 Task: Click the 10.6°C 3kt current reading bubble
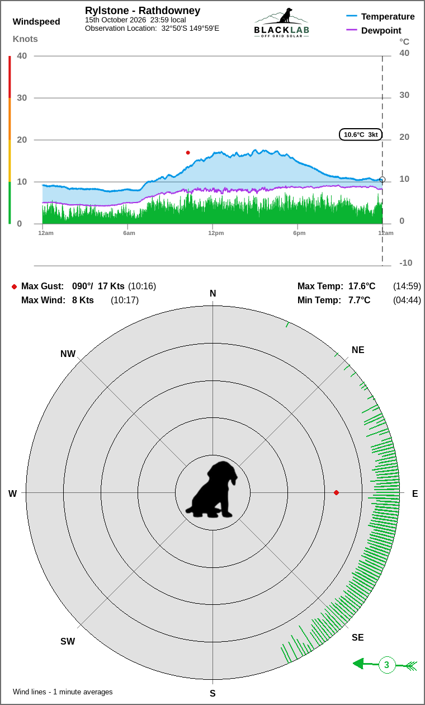pyautogui.click(x=361, y=134)
